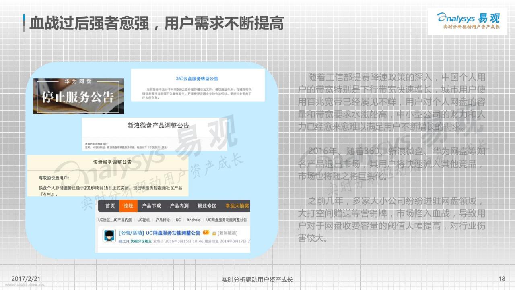Click the page number 18
Viewport: 515px width, 290px height.
501,279
